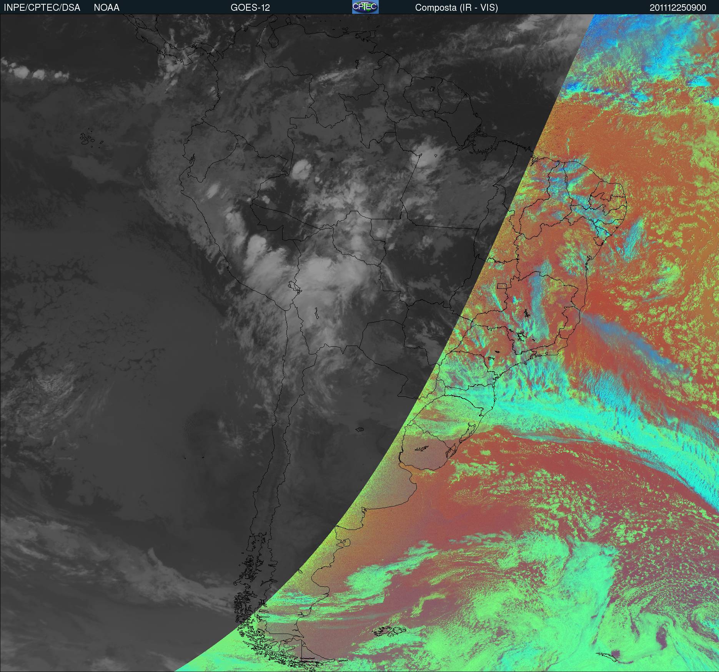Viewport: 719px width, 672px height.
Task: Click the 201112250900 timestamp
Action: coord(678,8)
